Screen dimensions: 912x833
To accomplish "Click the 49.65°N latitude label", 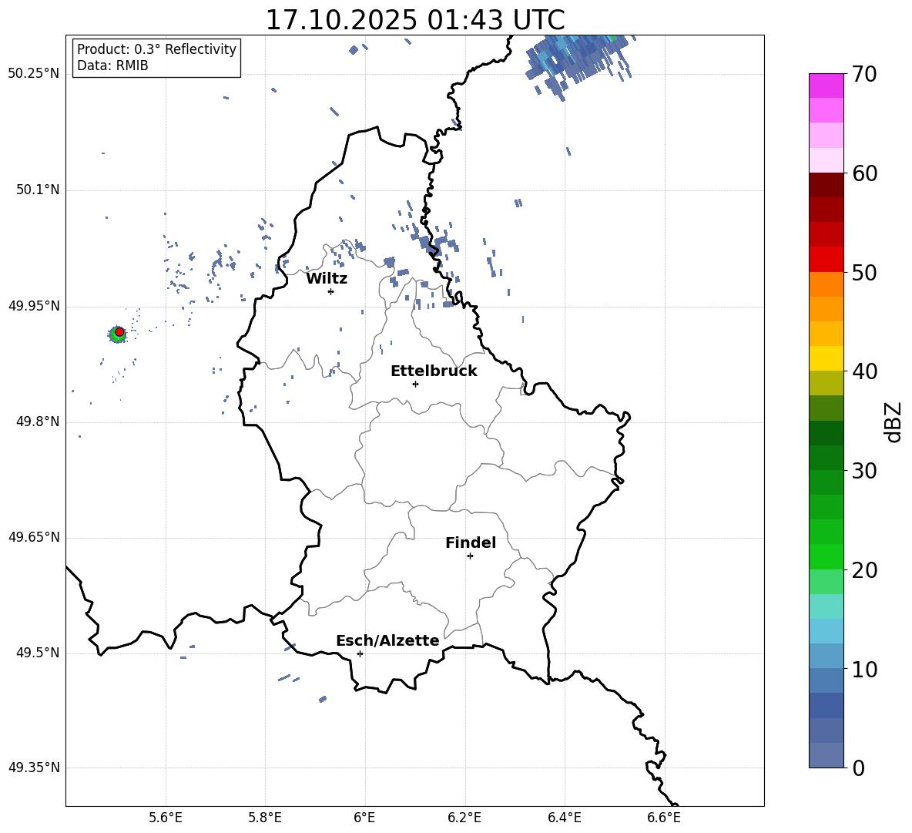I will [x=34, y=537].
